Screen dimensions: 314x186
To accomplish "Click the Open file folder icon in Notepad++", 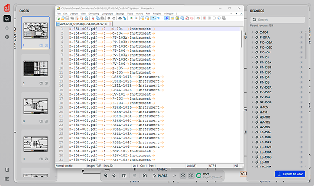I will pyautogui.click(x=62, y=18).
